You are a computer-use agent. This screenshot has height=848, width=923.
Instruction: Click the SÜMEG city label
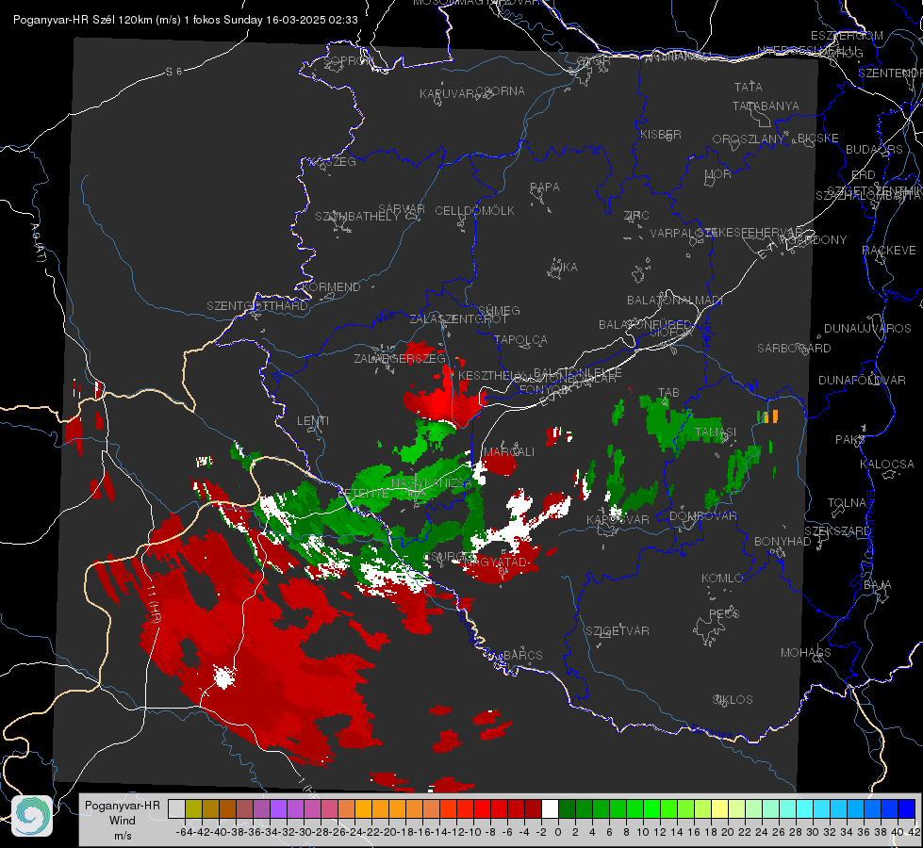(499, 310)
